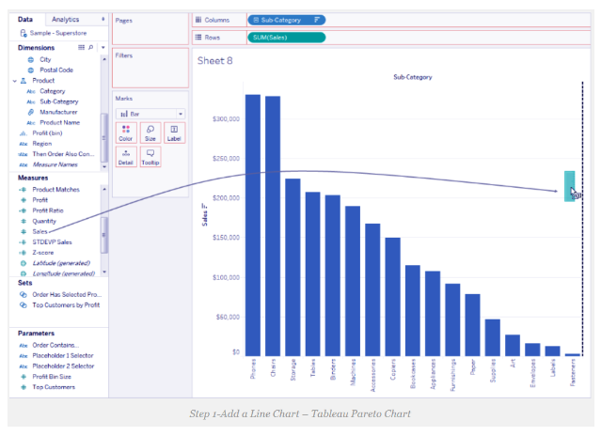
Task: Open the Dimensions pane dropdown arrow
Action: (x=101, y=47)
